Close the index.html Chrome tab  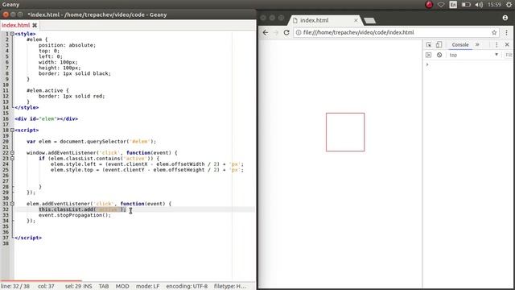[x=356, y=20]
